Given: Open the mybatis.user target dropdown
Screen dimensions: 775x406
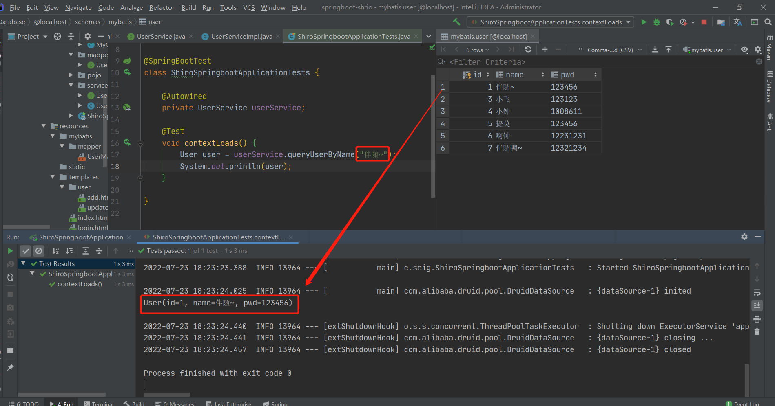Looking at the screenshot, I should (x=707, y=50).
